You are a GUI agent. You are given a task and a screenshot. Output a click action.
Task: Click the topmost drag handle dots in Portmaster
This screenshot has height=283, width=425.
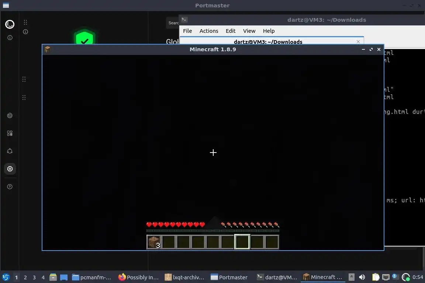coord(25,22)
